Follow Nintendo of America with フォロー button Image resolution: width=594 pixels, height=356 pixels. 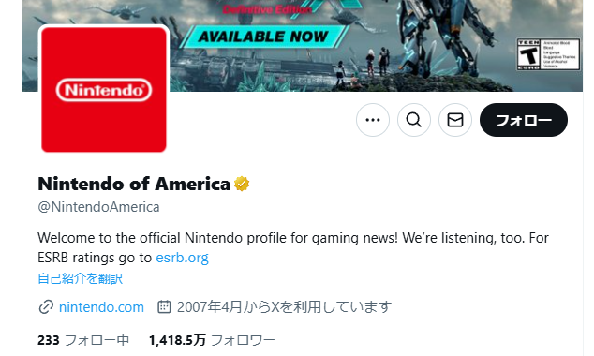click(x=524, y=120)
